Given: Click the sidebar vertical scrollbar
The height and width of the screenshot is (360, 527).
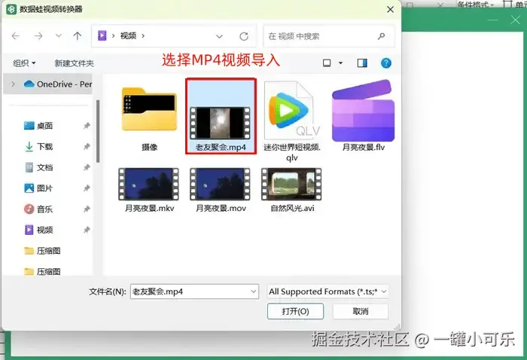Looking at the screenshot, I should coord(98,132).
